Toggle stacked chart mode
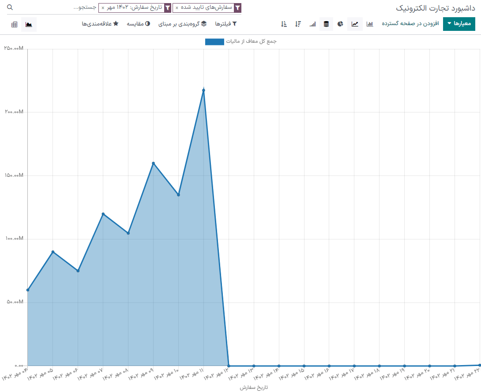The width and height of the screenshot is (481, 392). 326,24
